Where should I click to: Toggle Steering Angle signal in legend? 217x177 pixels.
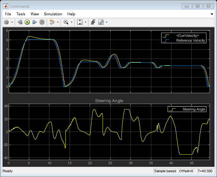click(x=194, y=109)
